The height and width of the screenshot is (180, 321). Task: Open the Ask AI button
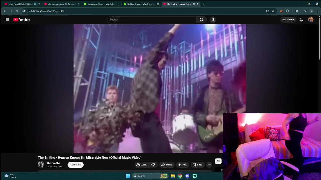[x=182, y=165]
